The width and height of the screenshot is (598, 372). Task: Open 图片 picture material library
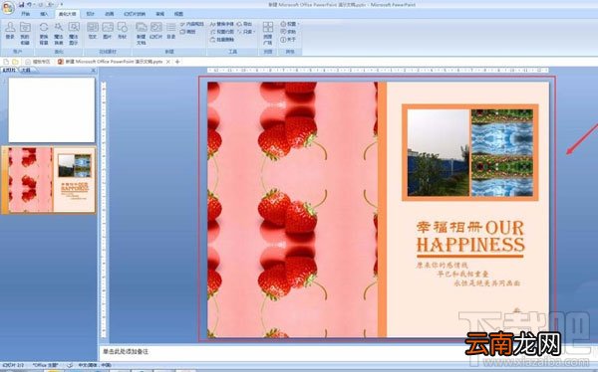[108, 31]
